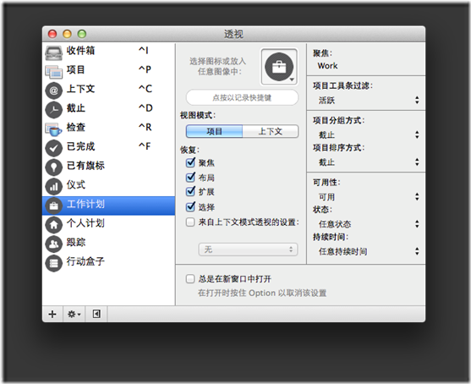Switch view mode to 上下文 segment

pos(271,131)
